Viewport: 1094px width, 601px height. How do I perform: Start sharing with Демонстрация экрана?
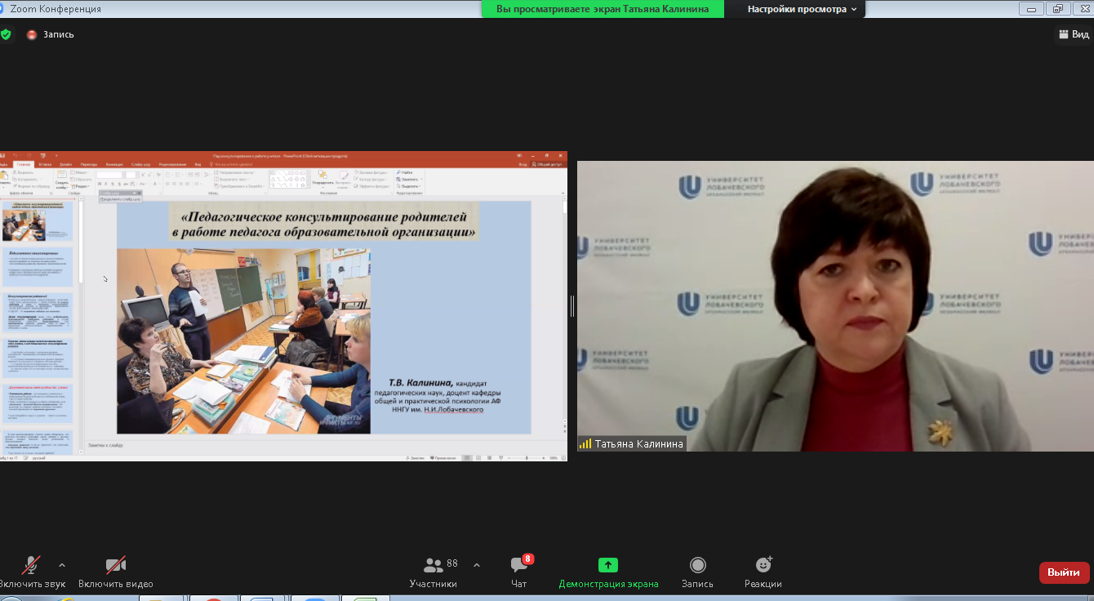608,572
